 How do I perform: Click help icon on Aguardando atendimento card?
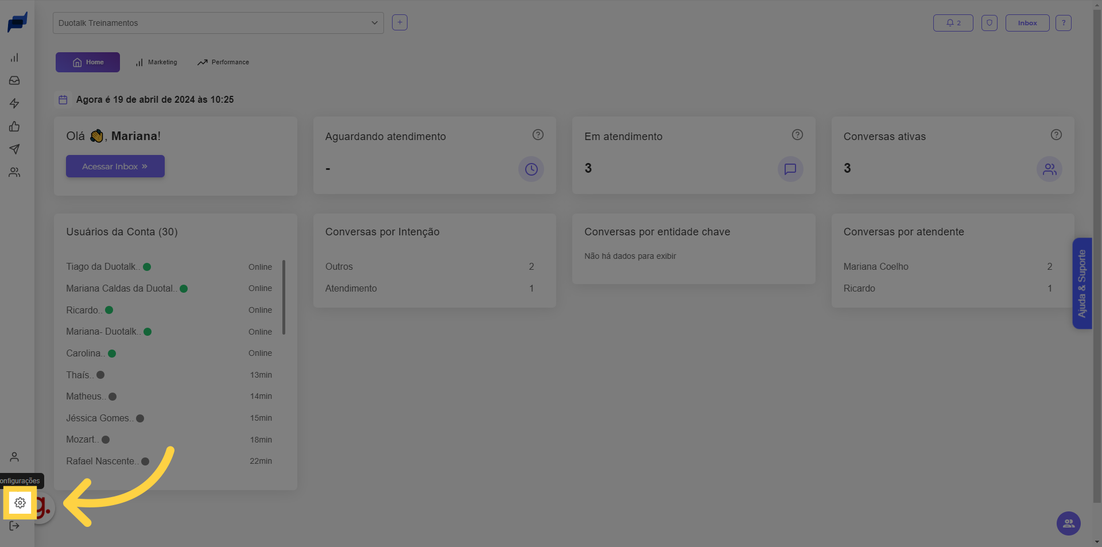coord(538,135)
